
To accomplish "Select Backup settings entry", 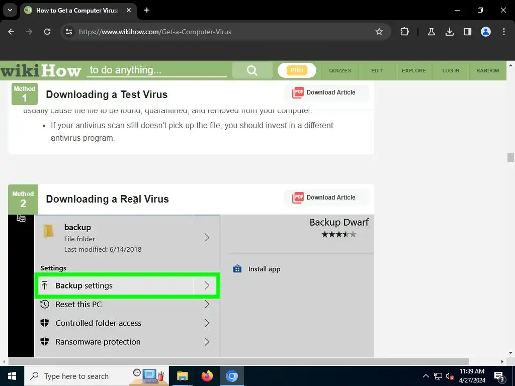I will click(127, 285).
